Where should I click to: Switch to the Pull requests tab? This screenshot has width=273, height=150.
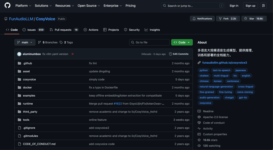(x=64, y=30)
